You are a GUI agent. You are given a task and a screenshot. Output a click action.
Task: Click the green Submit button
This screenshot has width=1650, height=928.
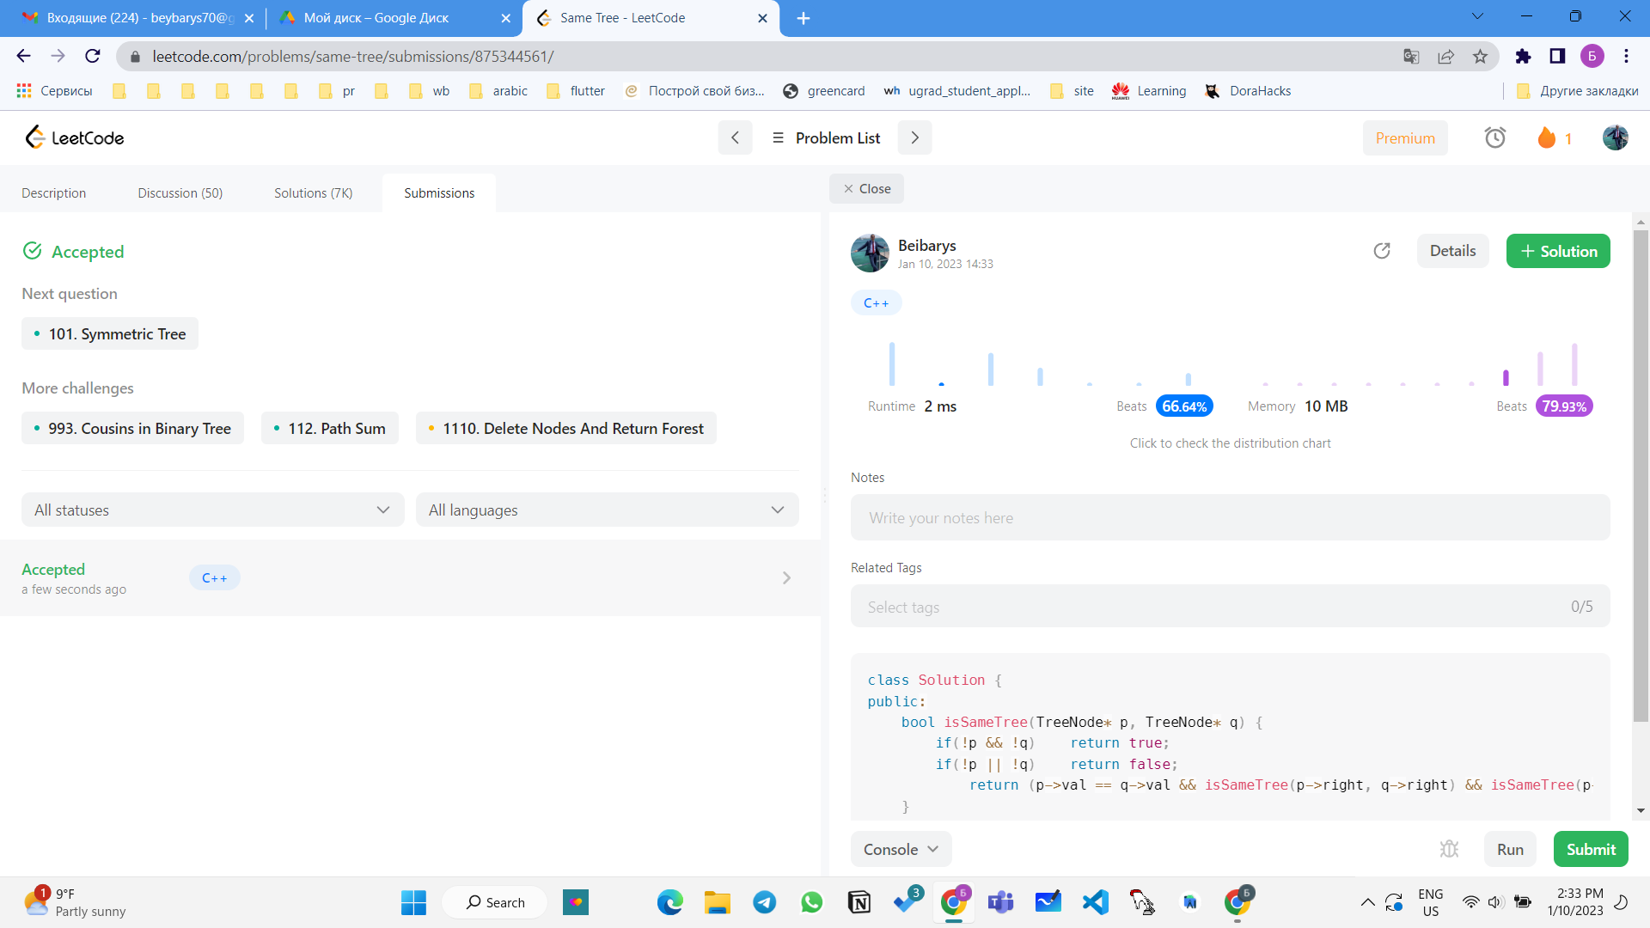(x=1590, y=849)
